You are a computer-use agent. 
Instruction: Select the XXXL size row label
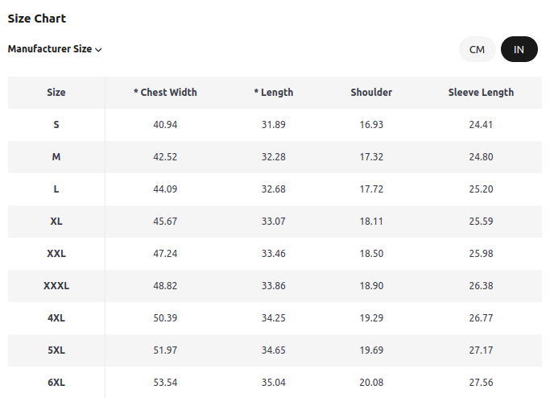click(56, 286)
